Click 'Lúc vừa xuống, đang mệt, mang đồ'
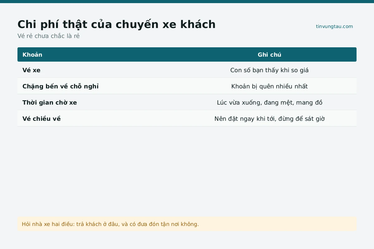This screenshot has height=249, width=374. (x=270, y=102)
